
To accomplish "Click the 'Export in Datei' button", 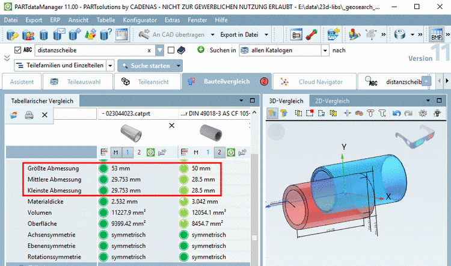I will pyautogui.click(x=239, y=34).
